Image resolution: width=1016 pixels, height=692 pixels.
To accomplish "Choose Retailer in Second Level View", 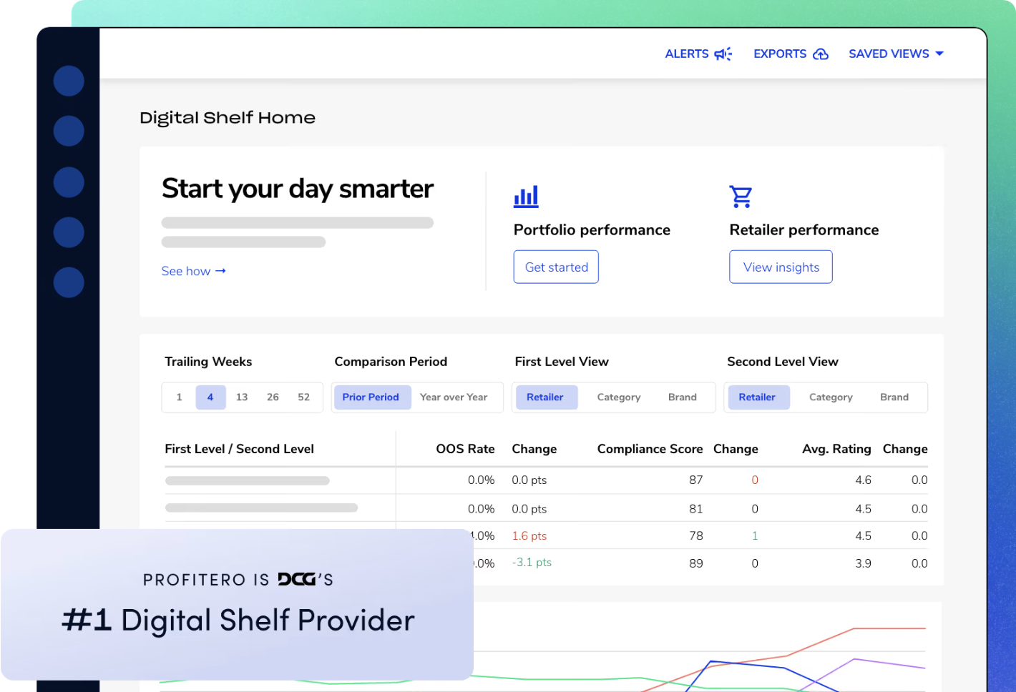I will pos(758,397).
